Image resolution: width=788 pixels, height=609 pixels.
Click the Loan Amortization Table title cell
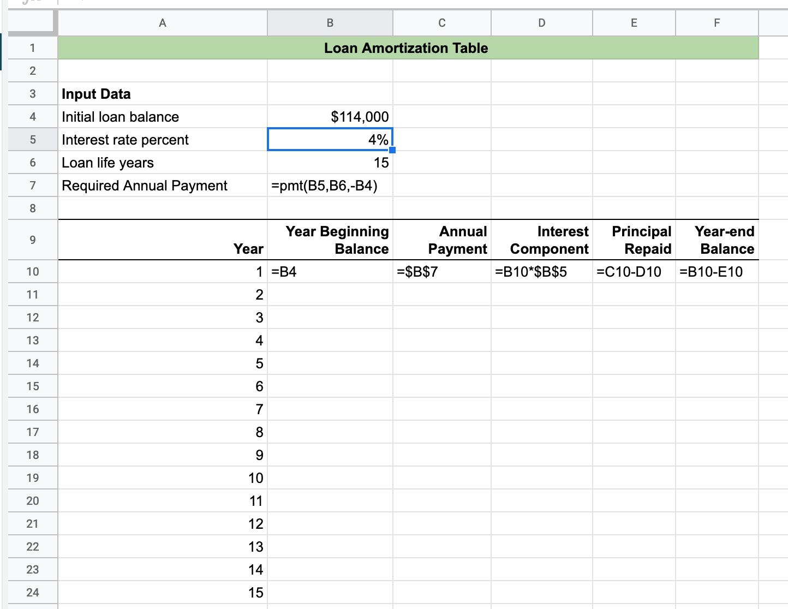408,48
